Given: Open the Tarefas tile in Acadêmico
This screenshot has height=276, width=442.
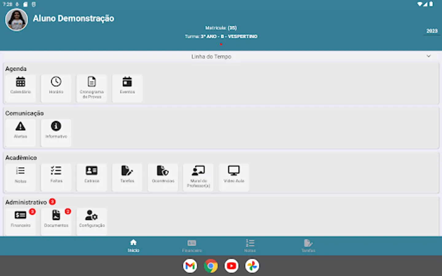Looking at the screenshot, I should coord(127,177).
